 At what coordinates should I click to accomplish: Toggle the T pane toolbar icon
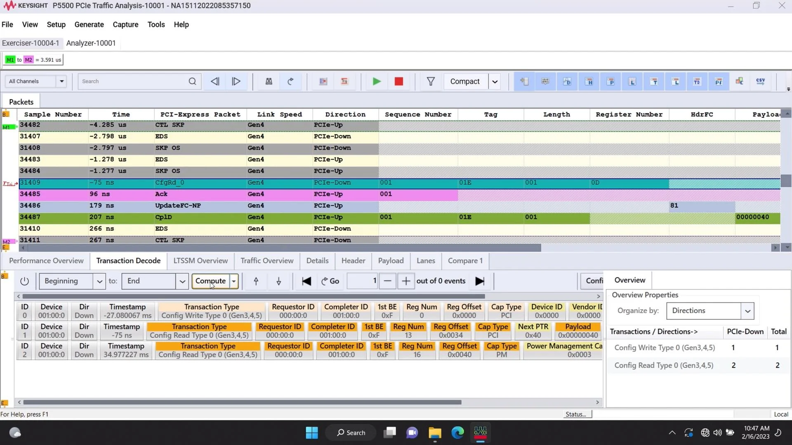[654, 81]
